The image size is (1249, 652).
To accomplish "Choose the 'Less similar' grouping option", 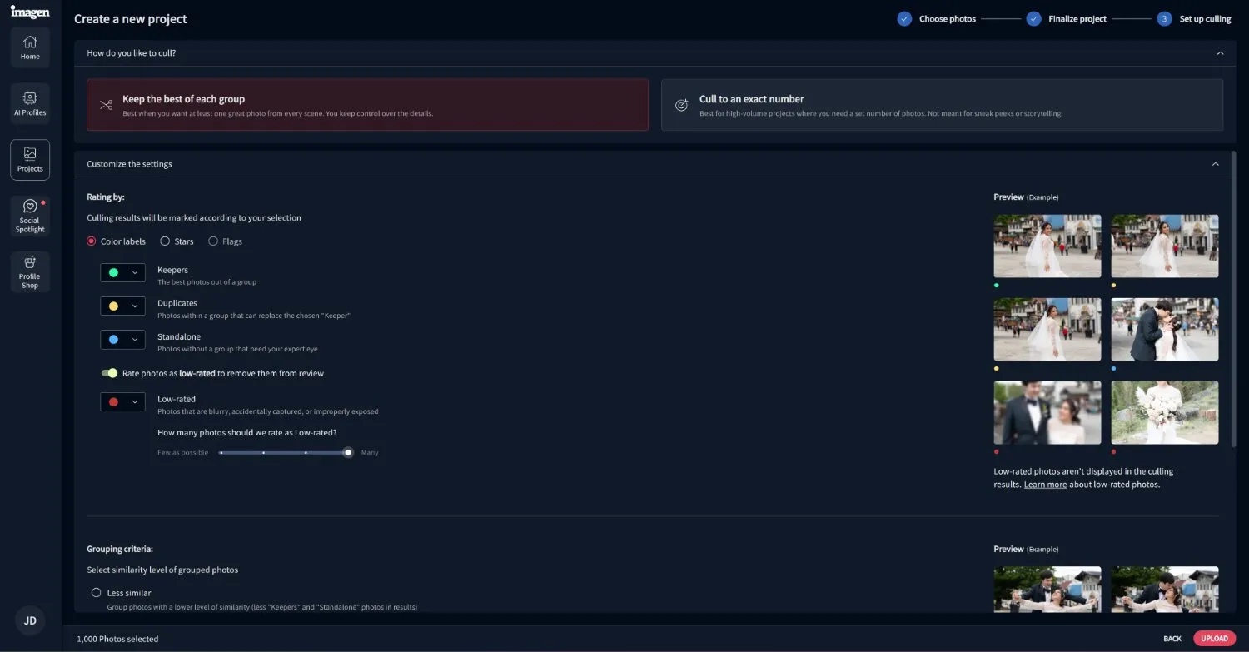I will point(96,592).
